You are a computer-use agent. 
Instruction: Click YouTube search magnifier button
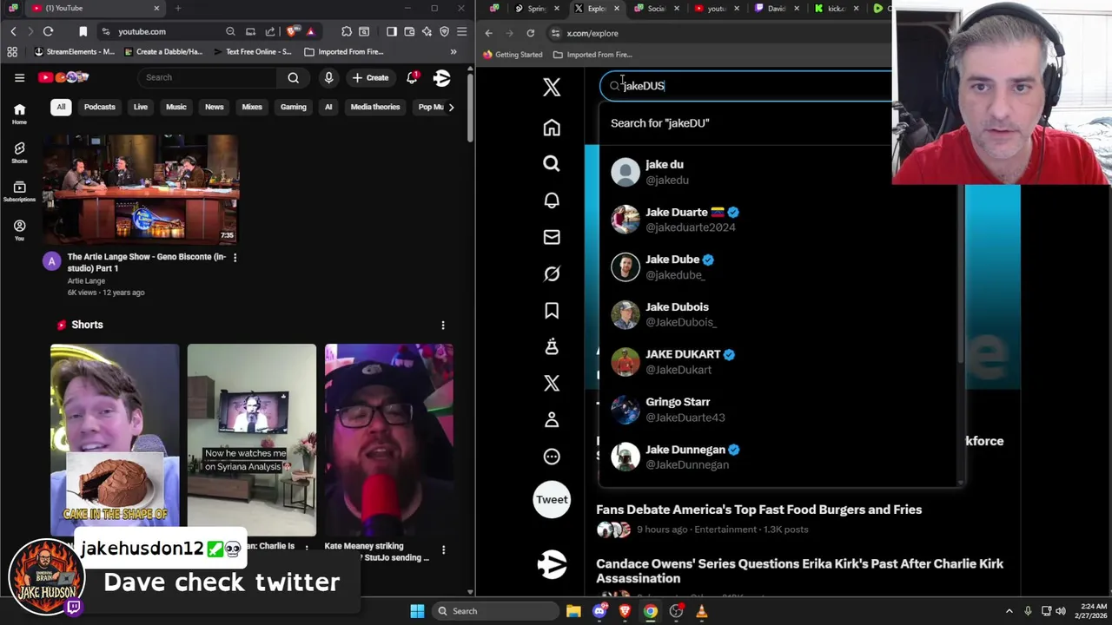pyautogui.click(x=294, y=77)
